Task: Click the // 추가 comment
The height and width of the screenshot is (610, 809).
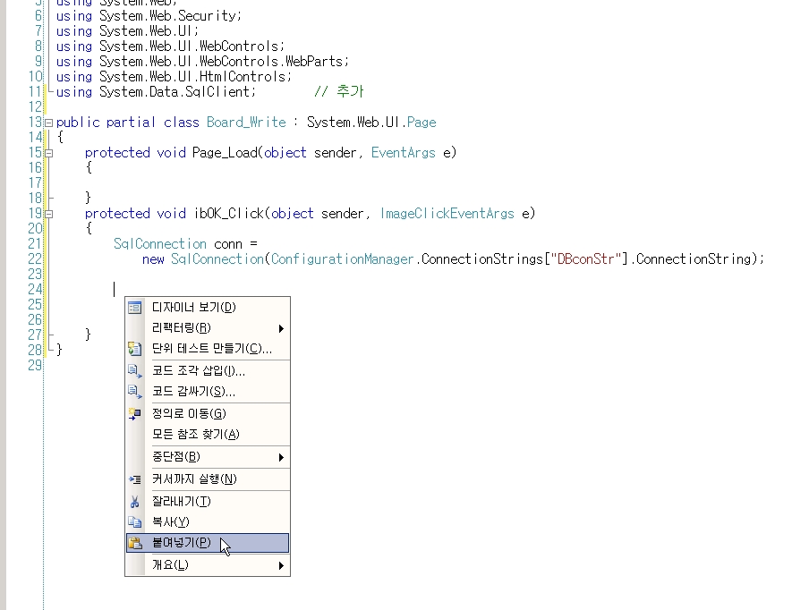Action: point(339,92)
